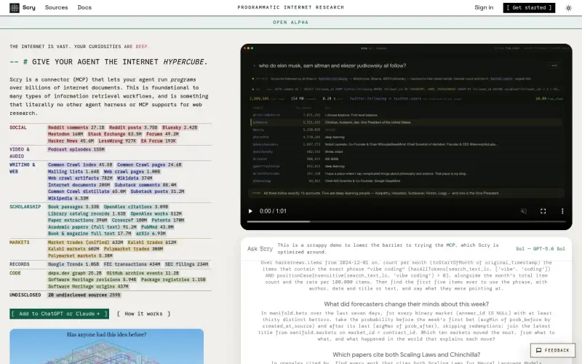Click the Podcast episodes 155M tag
Viewport: 582px width, 364px height.
tap(76, 149)
